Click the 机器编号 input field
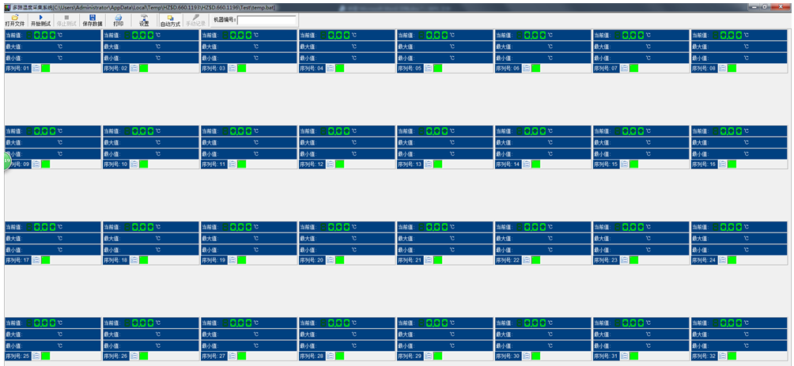Screen dimensions: 794x366 click(267, 21)
